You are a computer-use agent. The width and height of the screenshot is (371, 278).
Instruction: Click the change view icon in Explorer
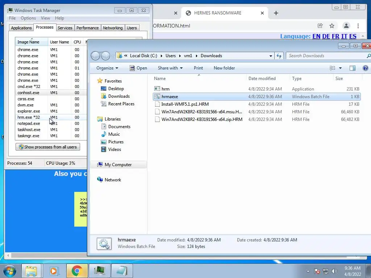coord(333,68)
